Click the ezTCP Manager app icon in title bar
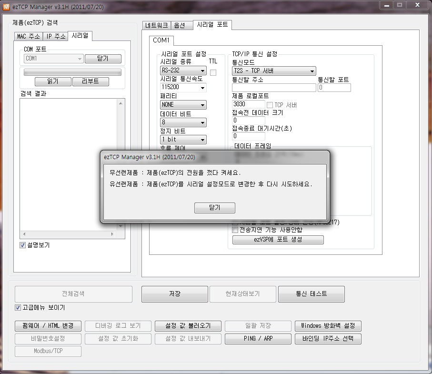The width and height of the screenshot is (432, 374). (x=6, y=7)
